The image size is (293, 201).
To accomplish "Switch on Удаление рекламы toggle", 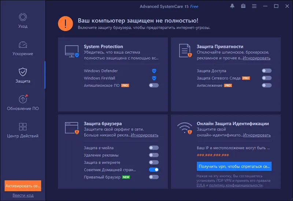I will coord(154,155).
